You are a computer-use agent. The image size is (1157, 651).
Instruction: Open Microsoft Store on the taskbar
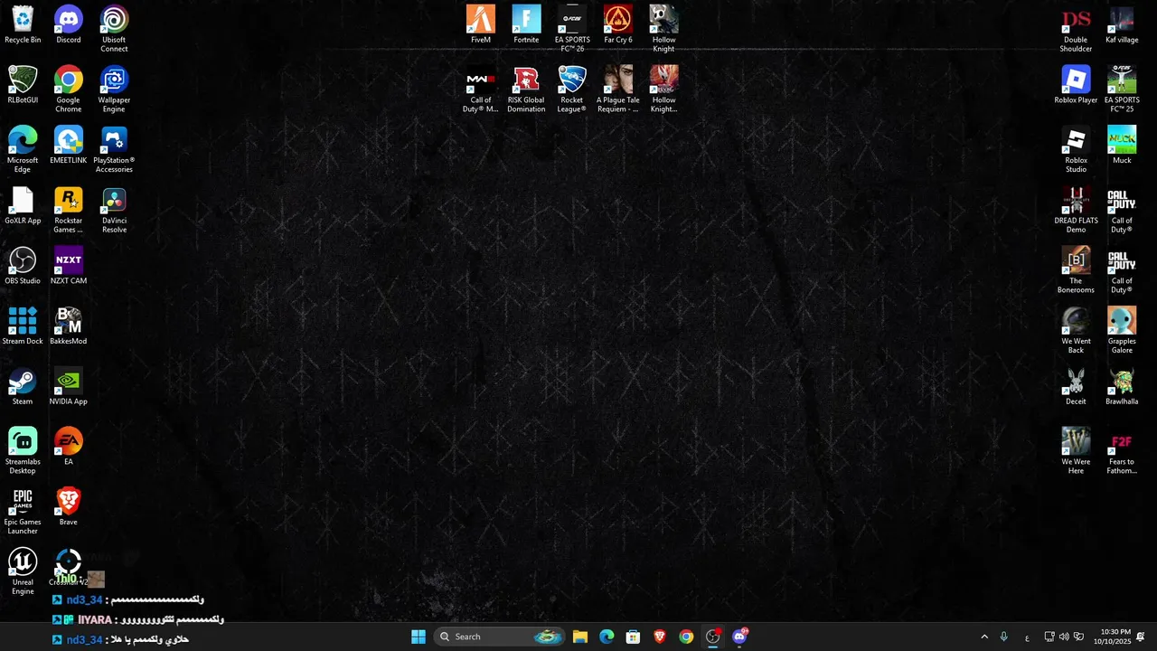pyautogui.click(x=633, y=637)
